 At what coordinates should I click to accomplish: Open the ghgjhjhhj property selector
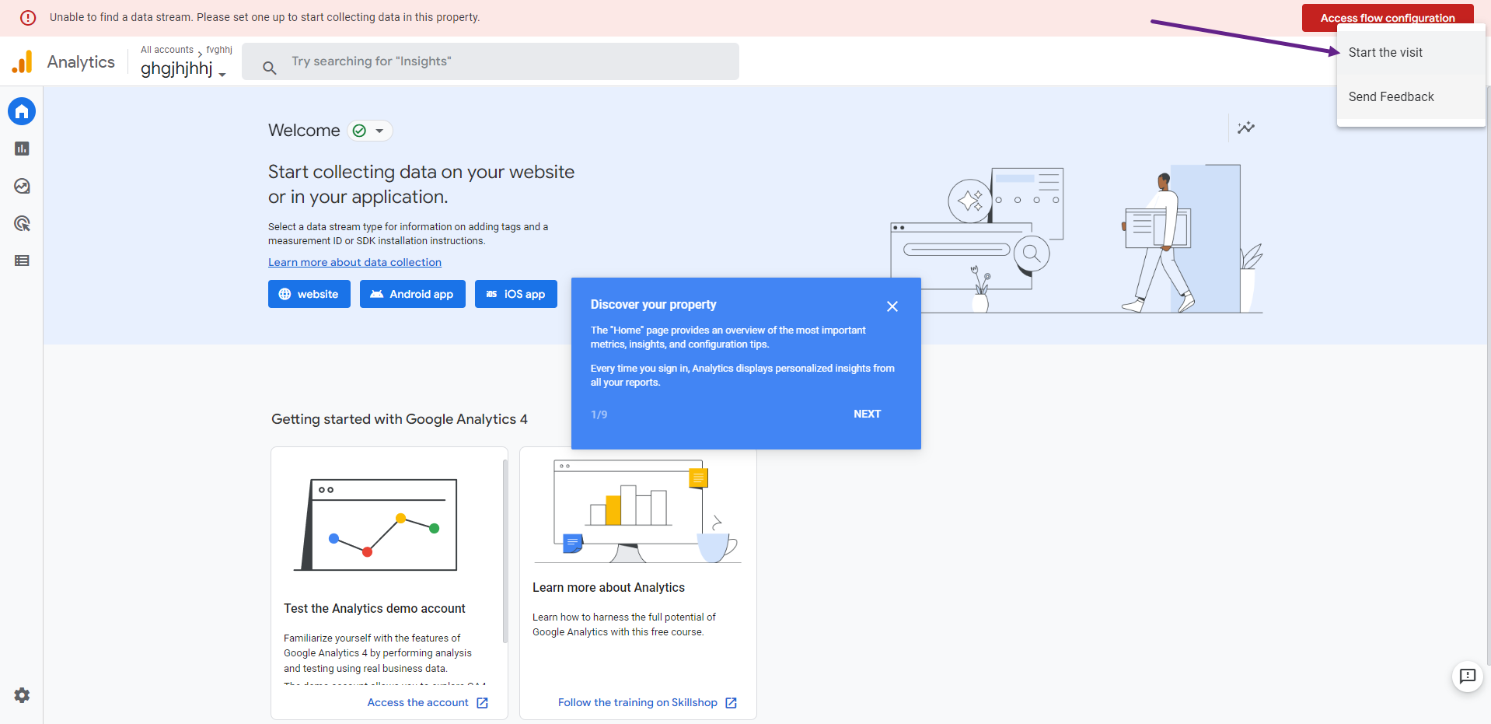tap(183, 68)
